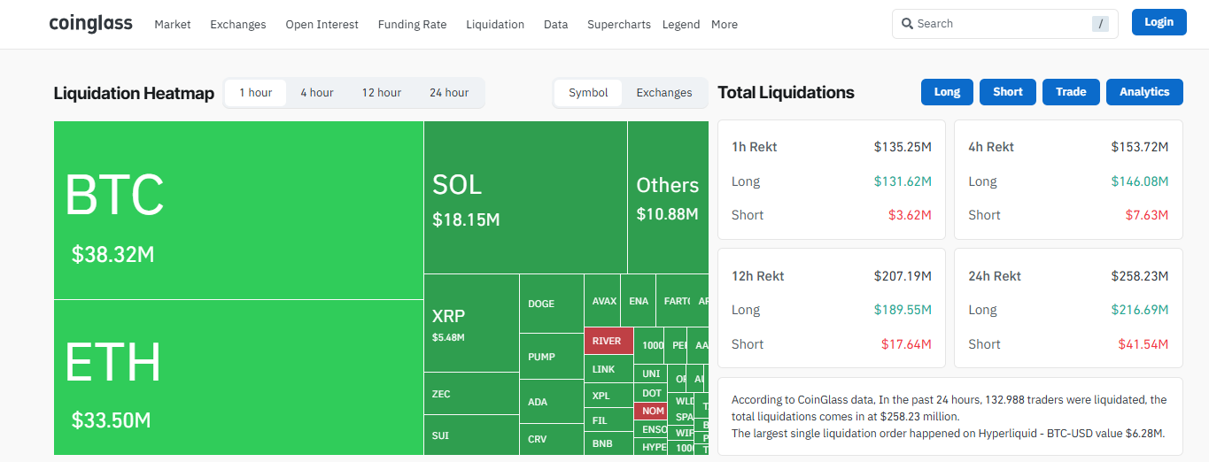Open the Funding Rate menu item
This screenshot has height=462, width=1209.
click(x=412, y=25)
